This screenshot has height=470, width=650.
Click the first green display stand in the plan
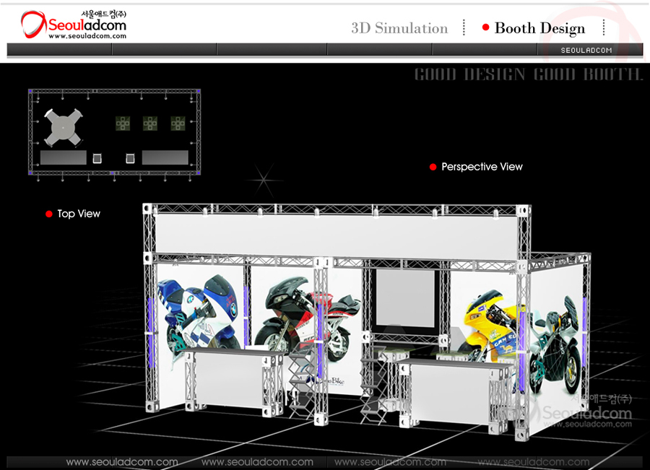[x=123, y=123]
